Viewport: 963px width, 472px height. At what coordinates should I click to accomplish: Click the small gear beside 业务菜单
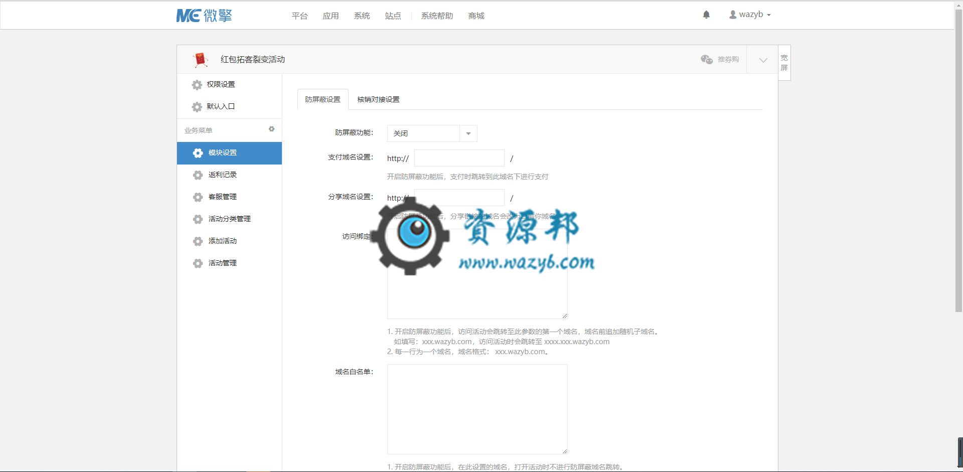[271, 129]
